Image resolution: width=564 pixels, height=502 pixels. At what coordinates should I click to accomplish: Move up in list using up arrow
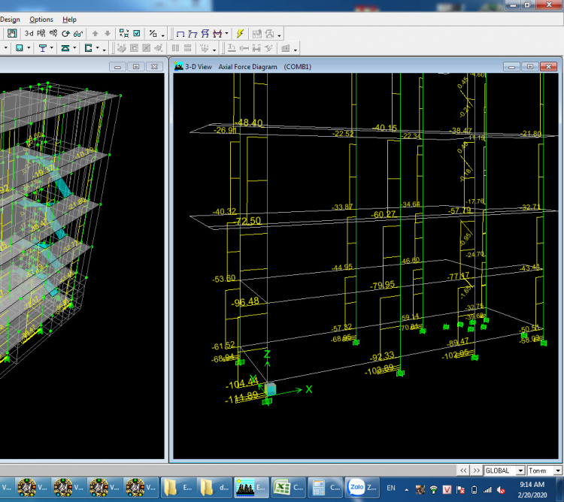pyautogui.click(x=95, y=33)
